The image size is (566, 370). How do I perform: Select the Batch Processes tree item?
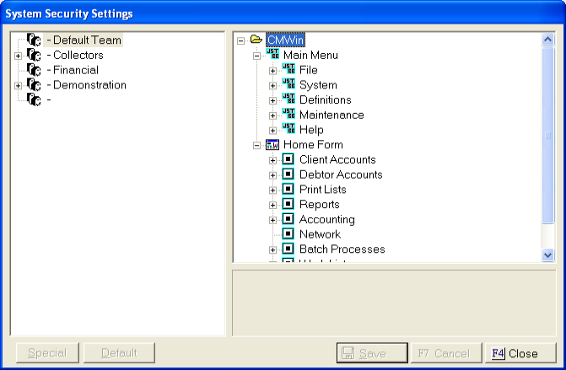point(342,249)
